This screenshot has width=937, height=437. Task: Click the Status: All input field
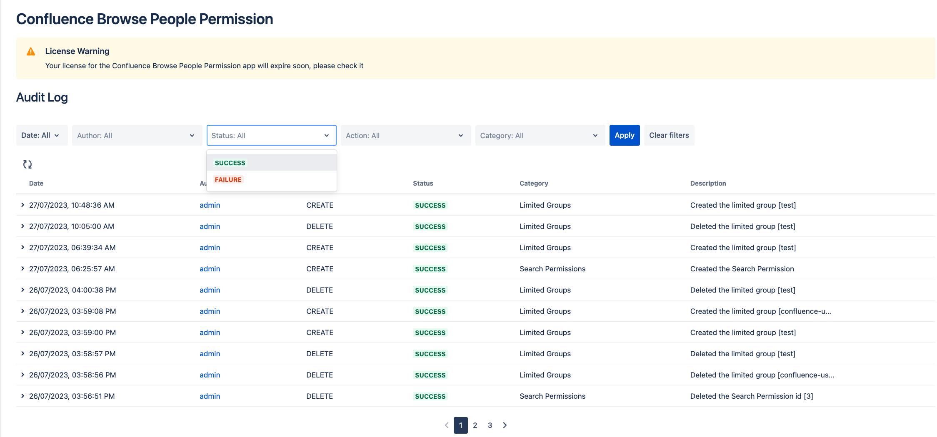tap(267, 136)
